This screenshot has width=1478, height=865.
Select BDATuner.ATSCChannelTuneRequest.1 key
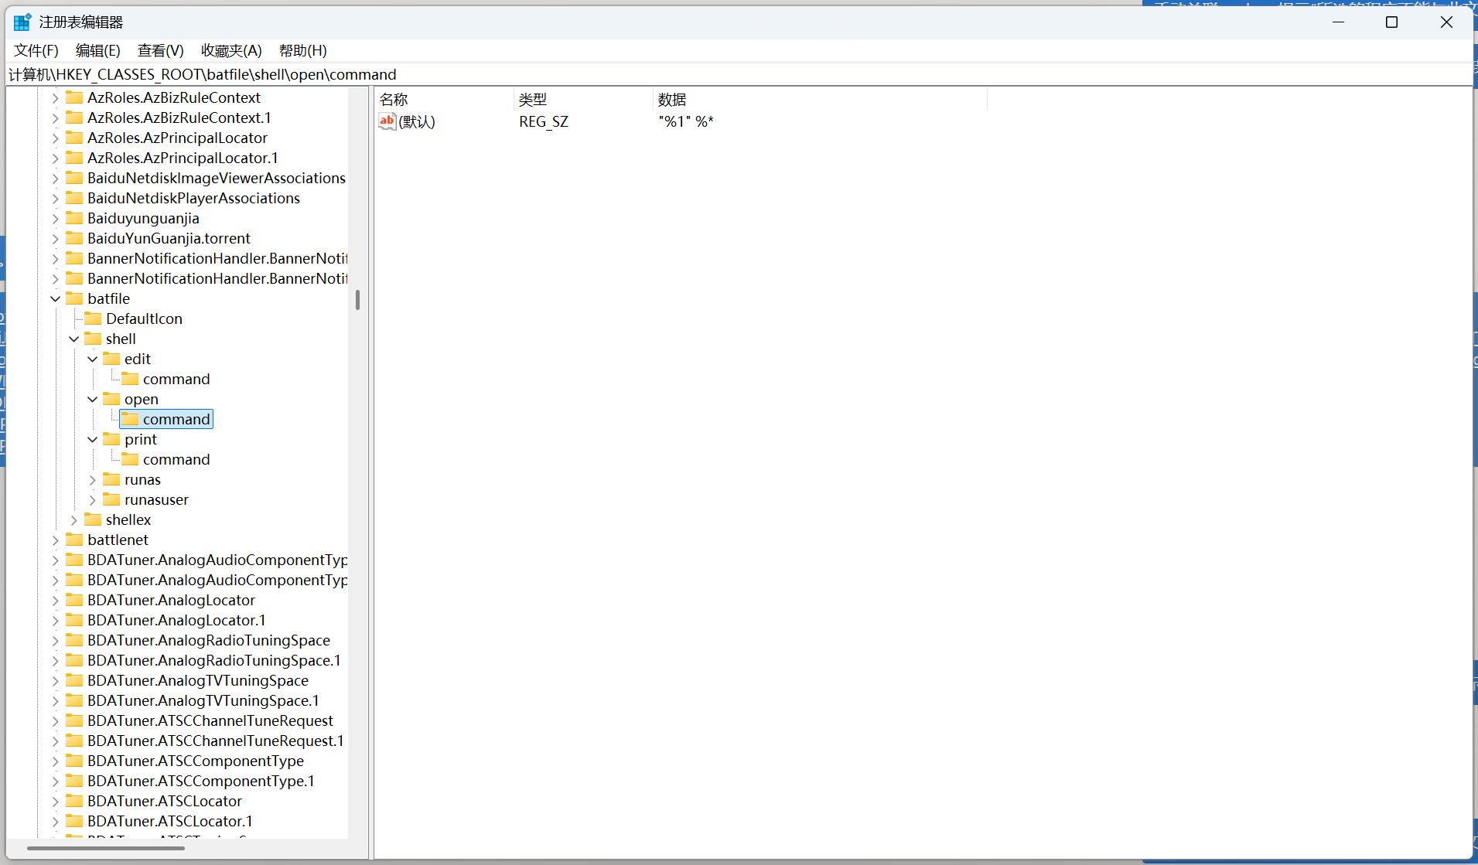coord(216,741)
